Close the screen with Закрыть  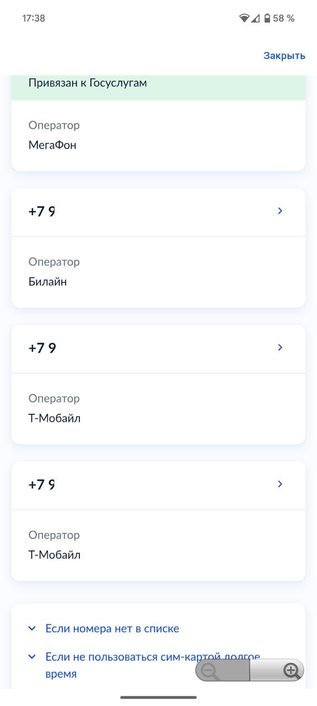[x=284, y=56]
